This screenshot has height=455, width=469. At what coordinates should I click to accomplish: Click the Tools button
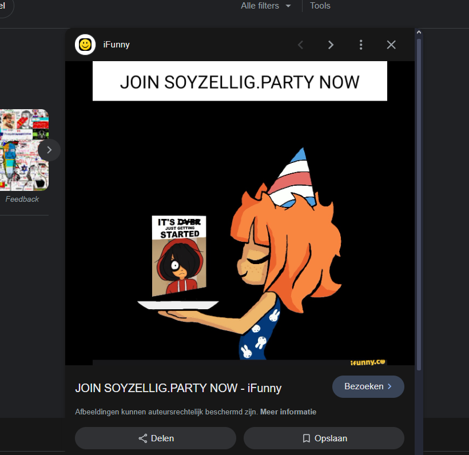coord(320,6)
